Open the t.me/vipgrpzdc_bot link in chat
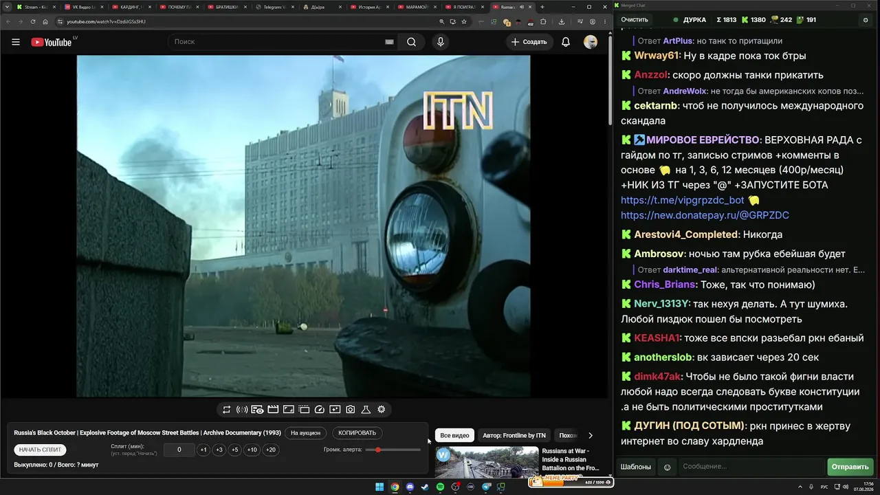Viewport: 880px width, 495px height. [x=683, y=200]
